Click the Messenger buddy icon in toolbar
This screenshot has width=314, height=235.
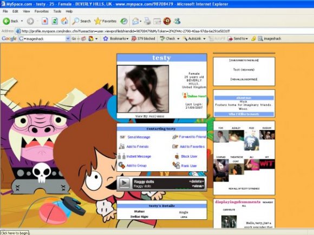click(177, 21)
